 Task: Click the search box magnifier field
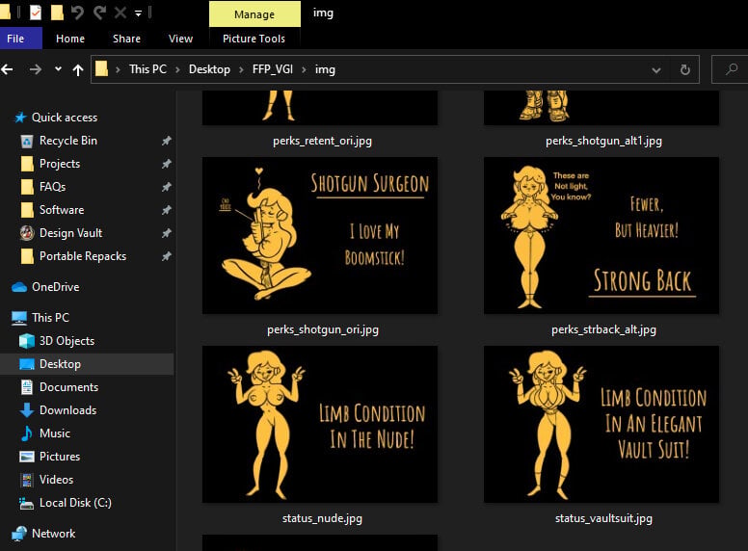730,69
